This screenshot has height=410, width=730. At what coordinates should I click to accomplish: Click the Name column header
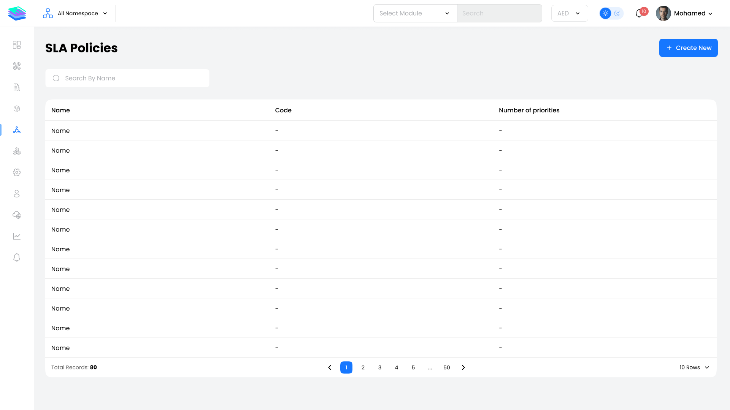tap(60, 110)
